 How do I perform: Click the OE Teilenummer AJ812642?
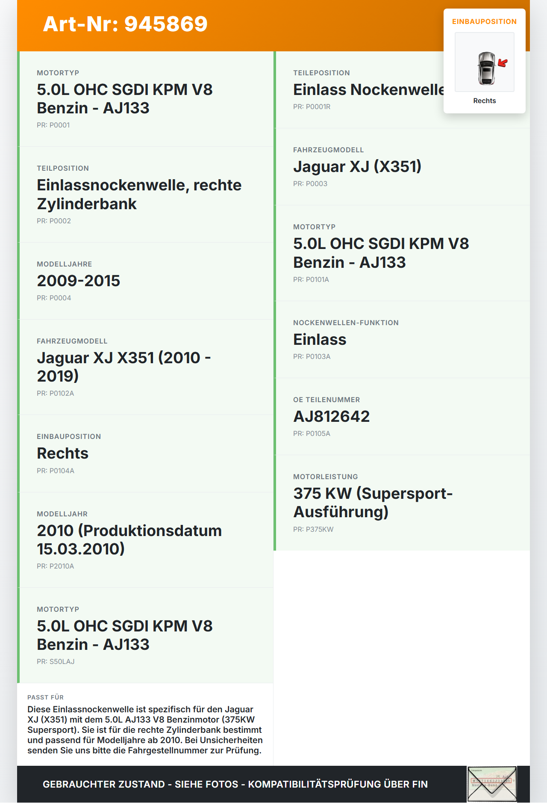coord(331,416)
